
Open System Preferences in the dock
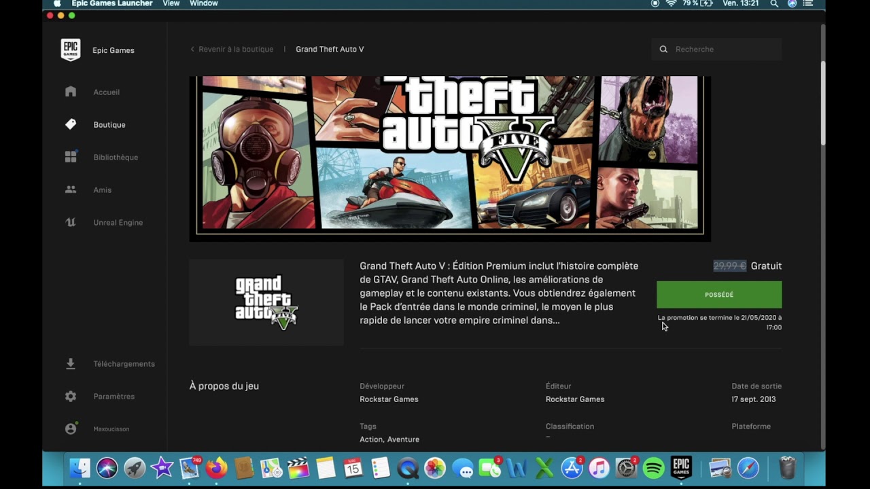[x=626, y=468]
